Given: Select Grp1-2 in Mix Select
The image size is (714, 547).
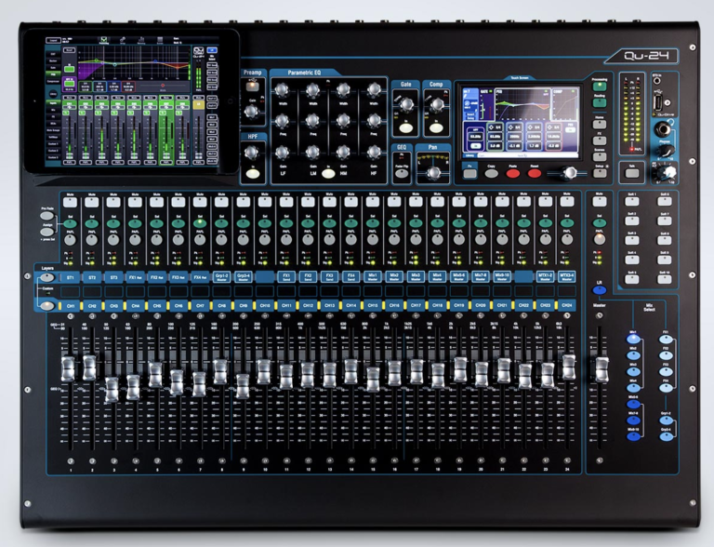Looking at the screenshot, I should 666,420.
